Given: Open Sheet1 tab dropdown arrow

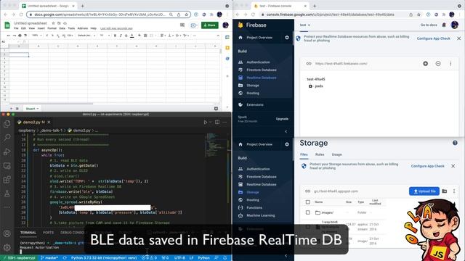Looking at the screenshot, I should (38, 109).
